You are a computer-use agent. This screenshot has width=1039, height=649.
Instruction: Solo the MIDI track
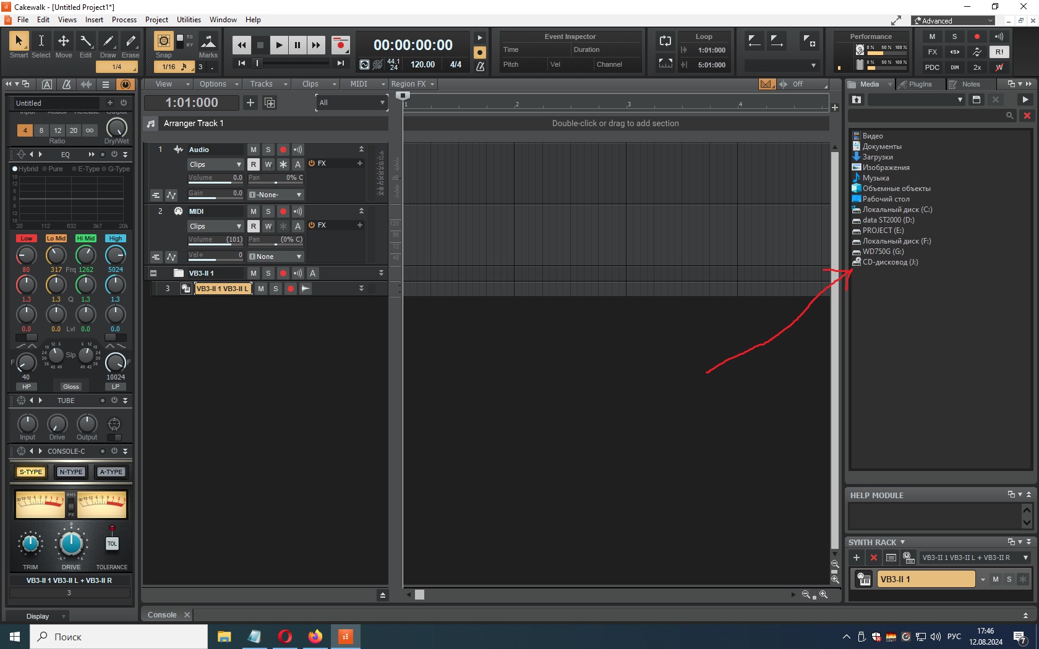pyautogui.click(x=268, y=211)
